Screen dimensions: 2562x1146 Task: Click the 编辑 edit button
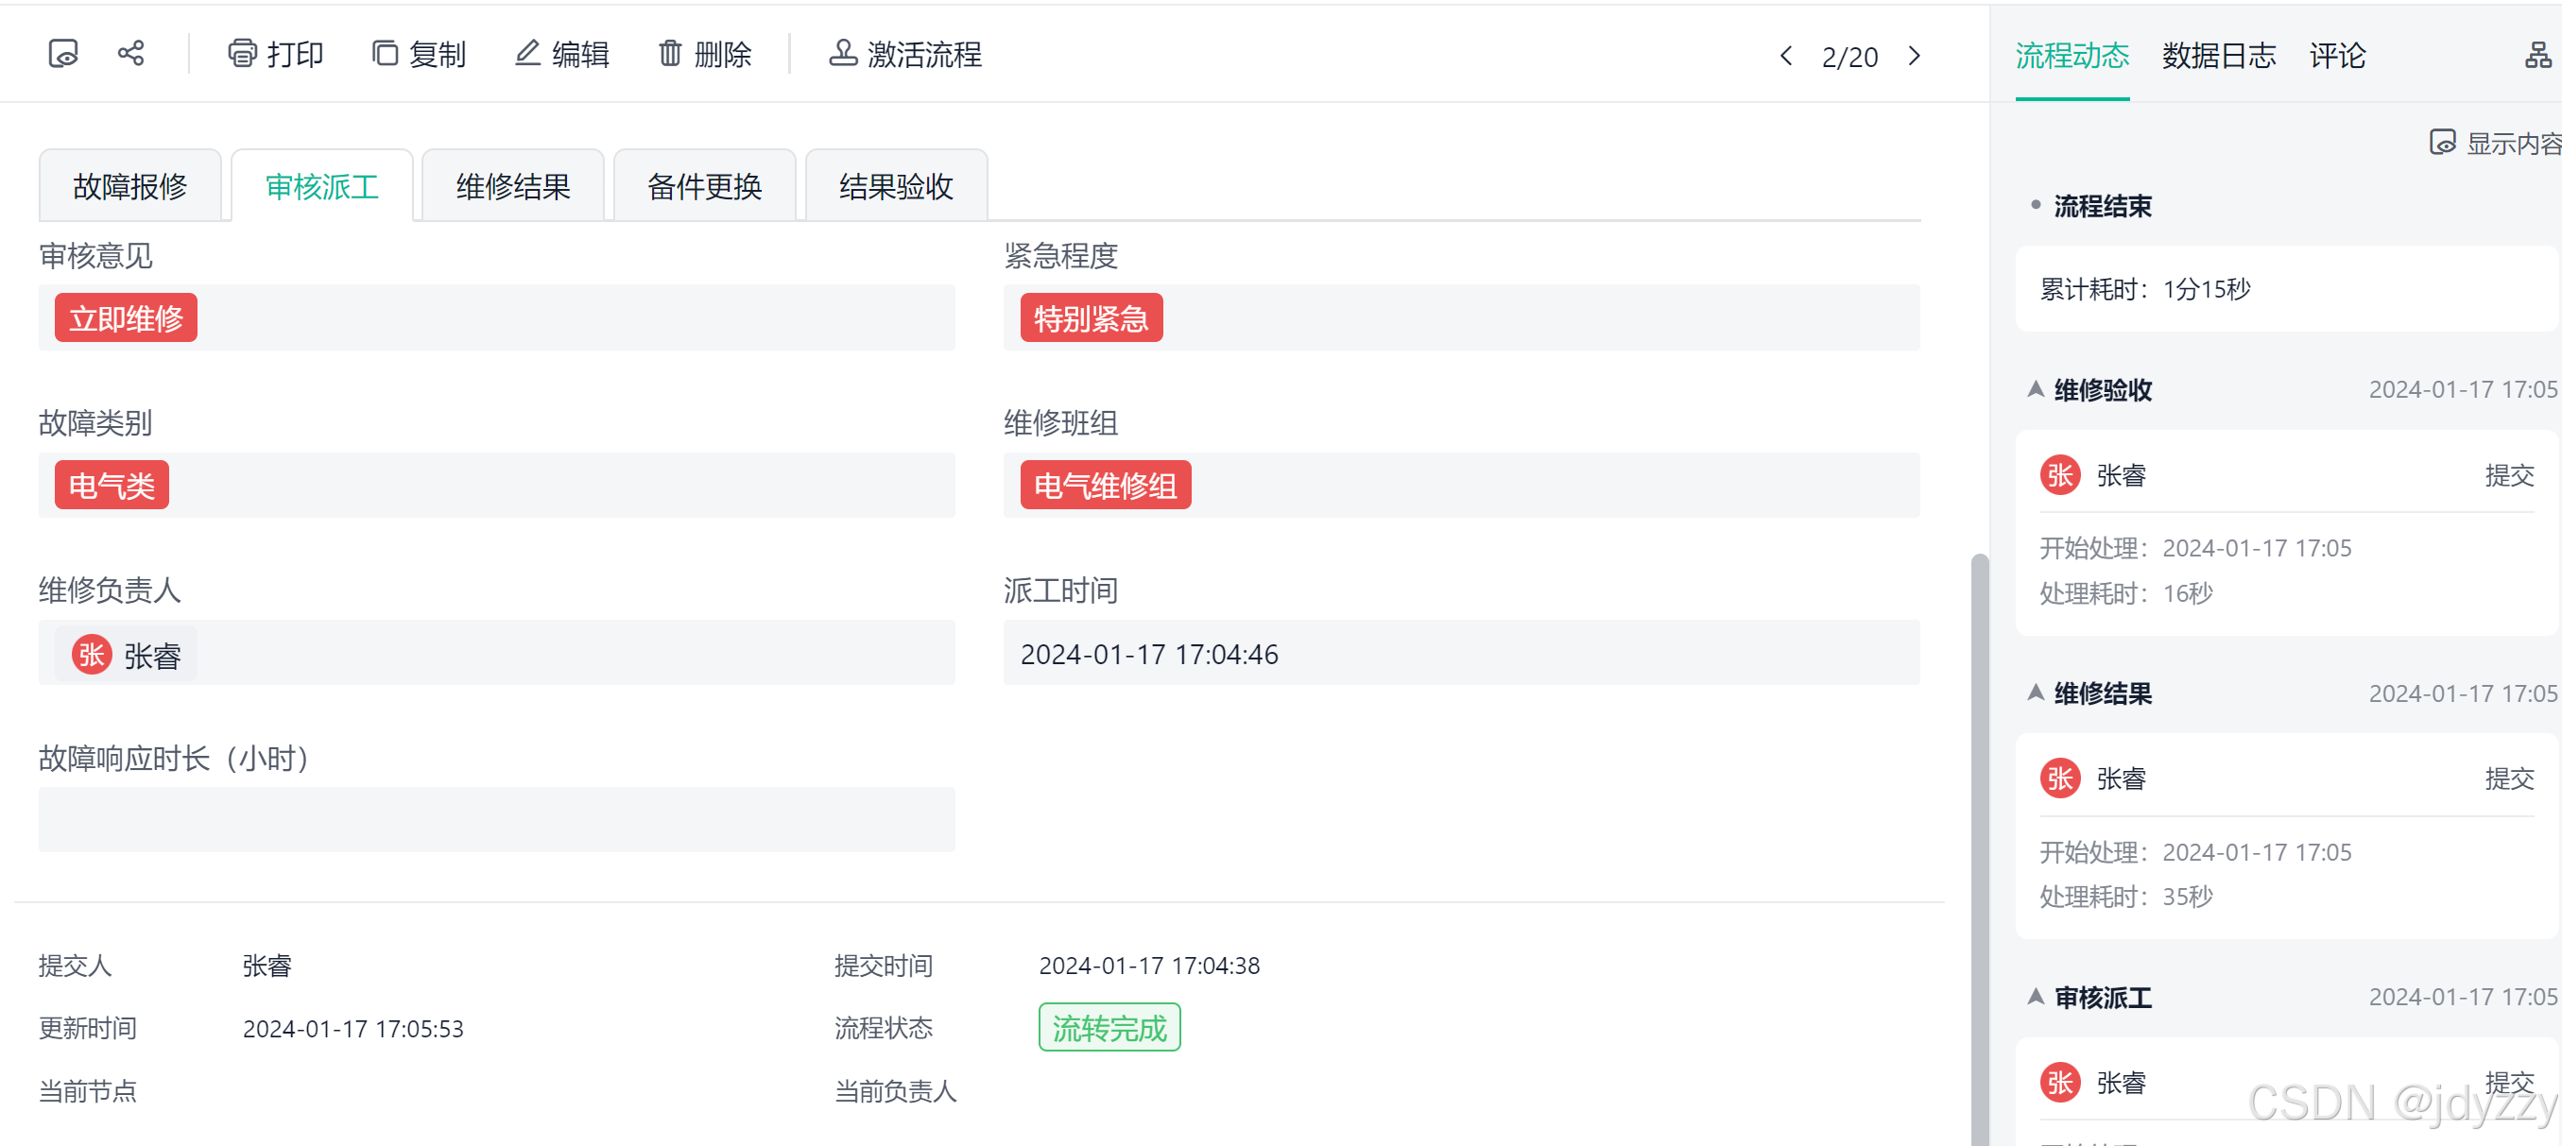pos(562,54)
